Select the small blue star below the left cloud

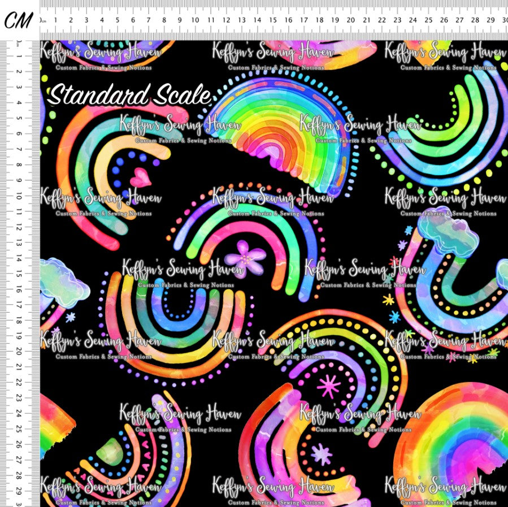tap(71, 317)
